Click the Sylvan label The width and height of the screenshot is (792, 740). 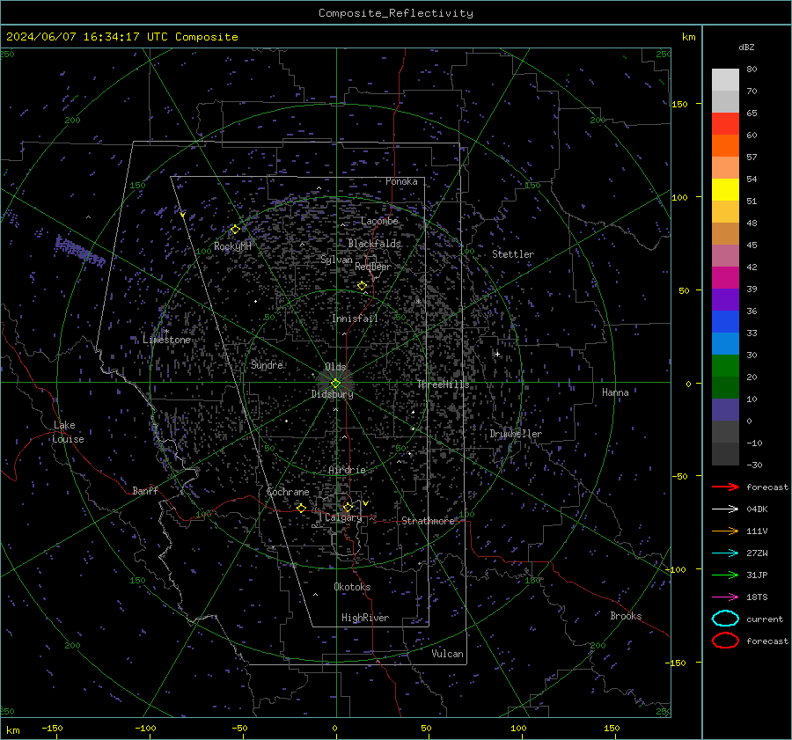click(336, 260)
